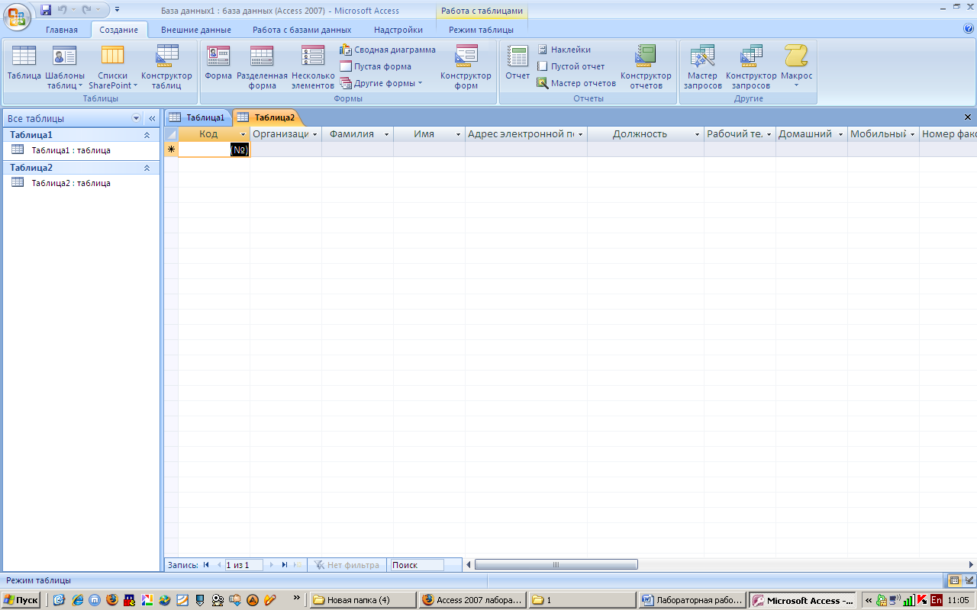Click the Office button orb

18,15
